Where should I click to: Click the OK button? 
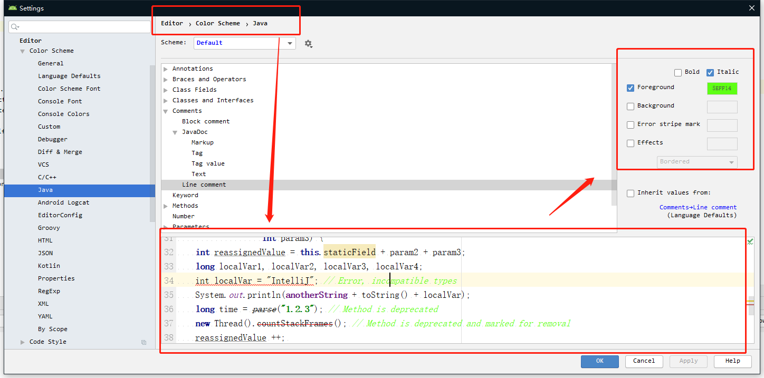(x=600, y=361)
